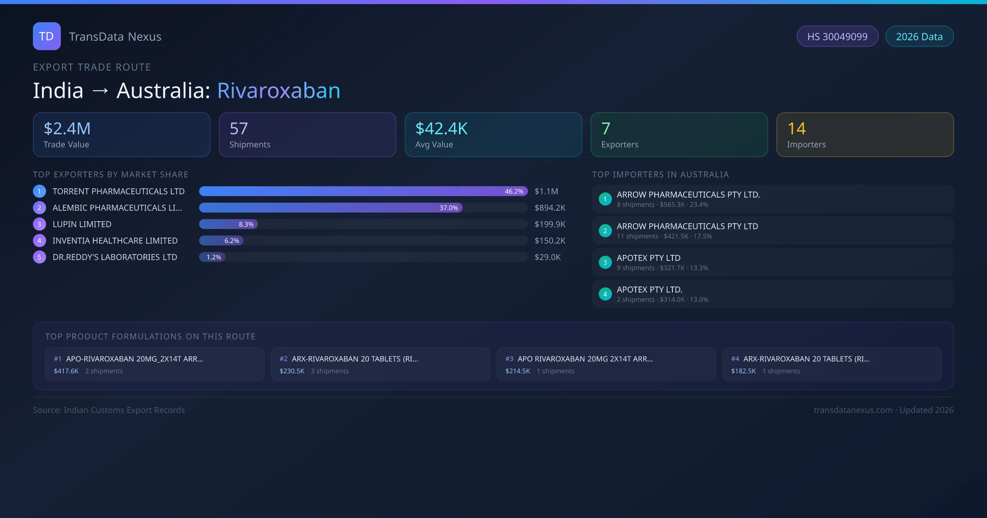This screenshot has height=518, width=987.
Task: Click the 2026 Data pill
Action: click(919, 37)
